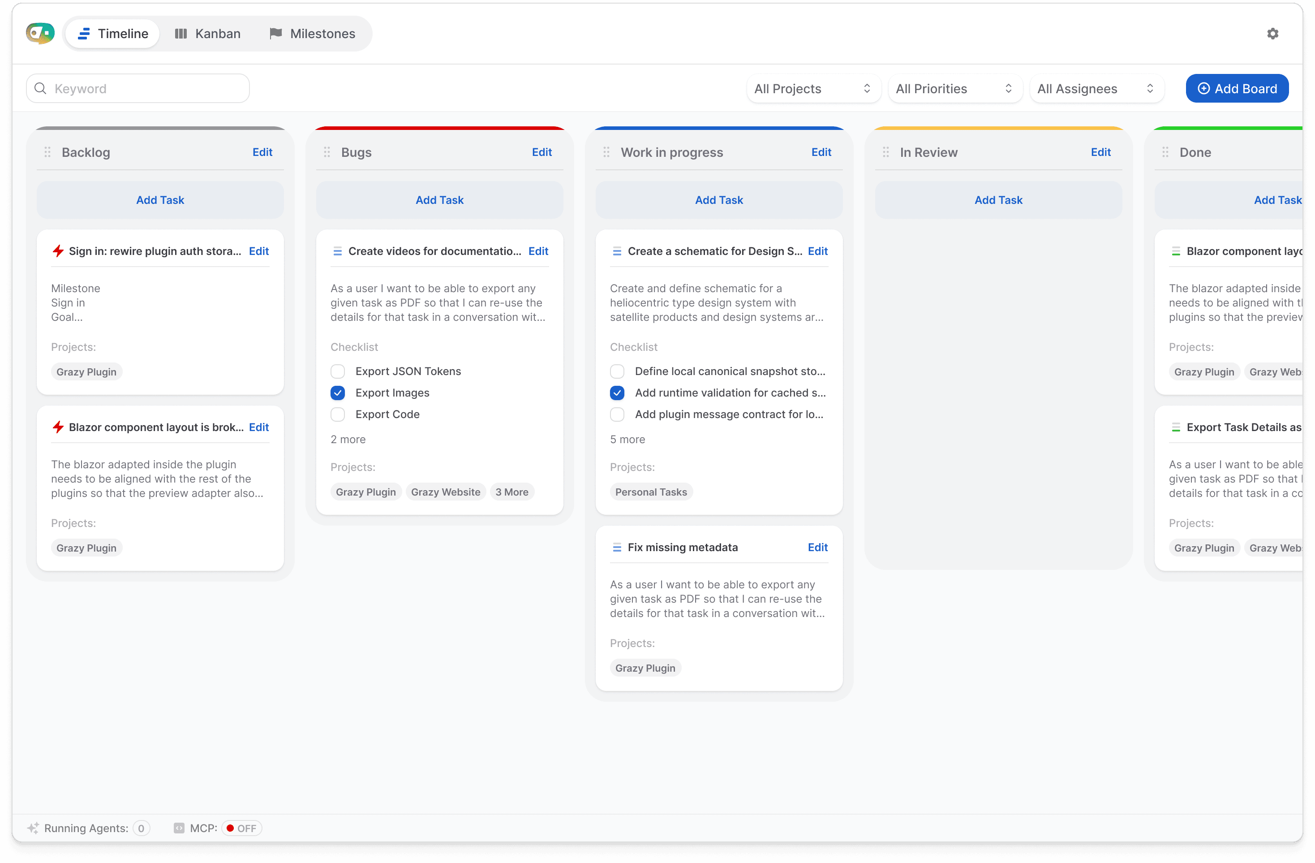Click priority icon on Create a schematic task
The height and width of the screenshot is (863, 1315).
click(617, 251)
